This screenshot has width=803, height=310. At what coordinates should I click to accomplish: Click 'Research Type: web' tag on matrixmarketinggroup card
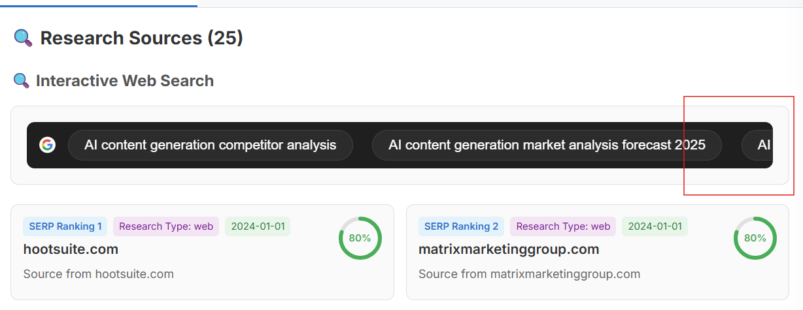tap(563, 226)
